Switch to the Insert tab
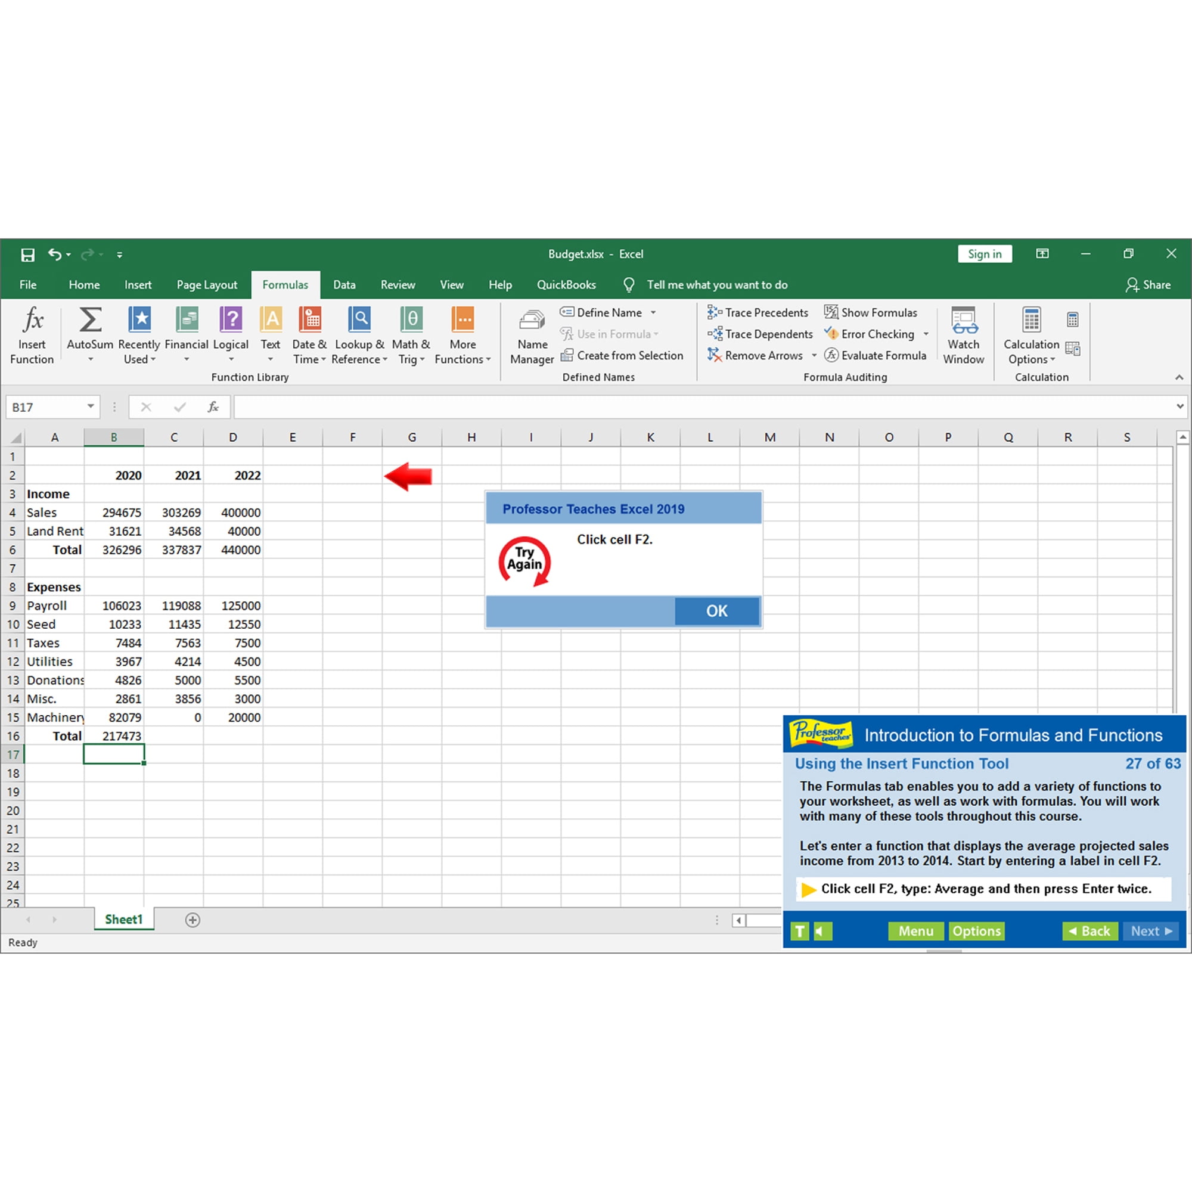This screenshot has height=1192, width=1192. 138,285
